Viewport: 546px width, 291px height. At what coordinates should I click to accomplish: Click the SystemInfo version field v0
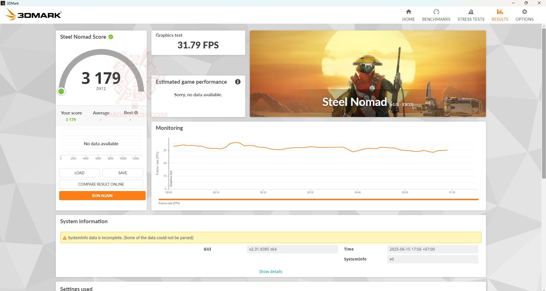[x=432, y=259]
